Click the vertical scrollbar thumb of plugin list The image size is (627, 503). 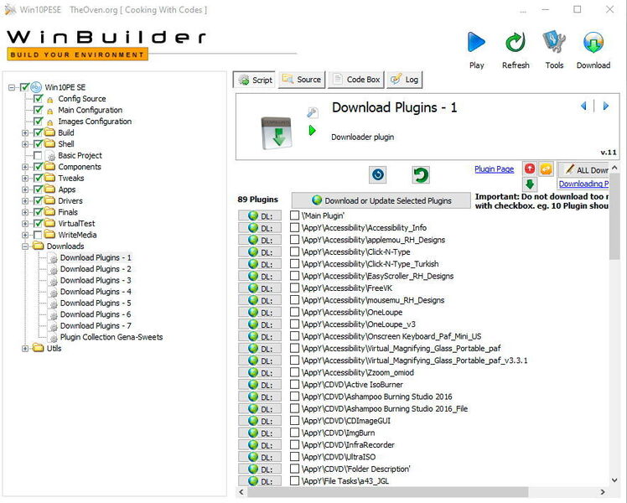614,218
